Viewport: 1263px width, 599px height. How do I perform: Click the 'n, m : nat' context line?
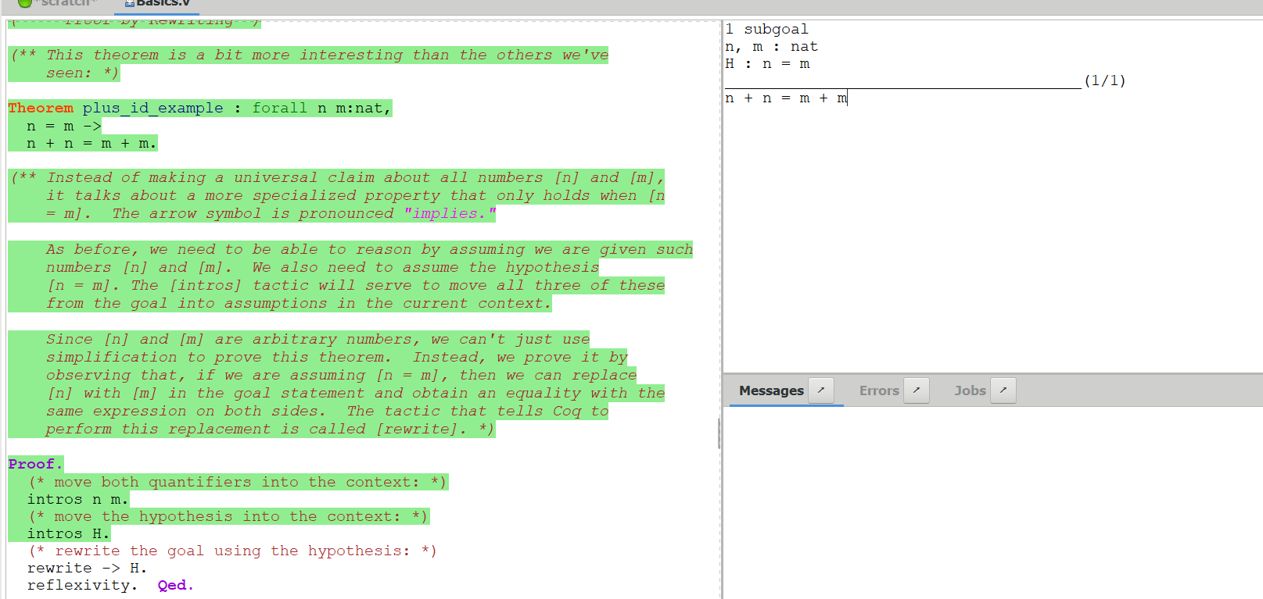click(771, 47)
